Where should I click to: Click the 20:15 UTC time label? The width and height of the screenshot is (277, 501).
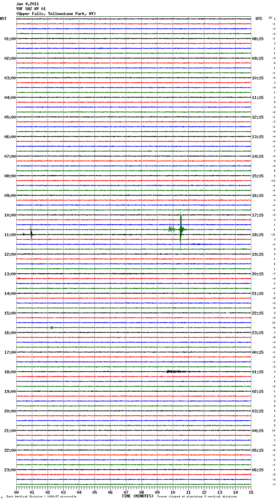[258, 274]
